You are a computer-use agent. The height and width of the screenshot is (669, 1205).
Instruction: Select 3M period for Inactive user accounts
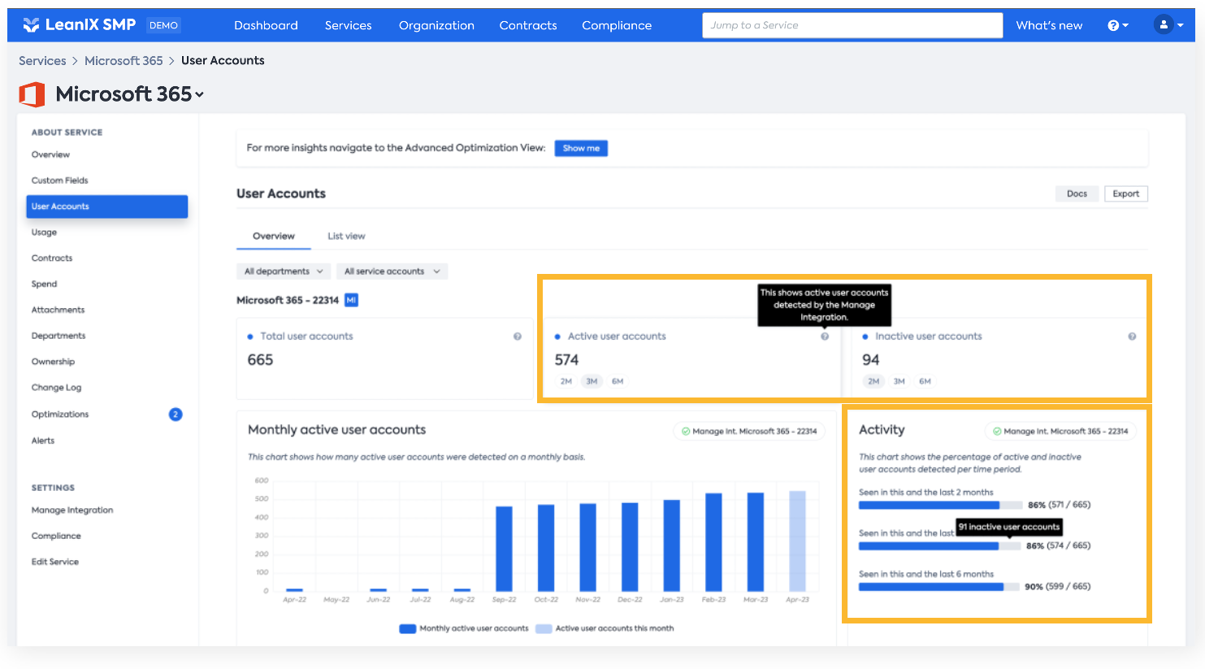pyautogui.click(x=899, y=381)
